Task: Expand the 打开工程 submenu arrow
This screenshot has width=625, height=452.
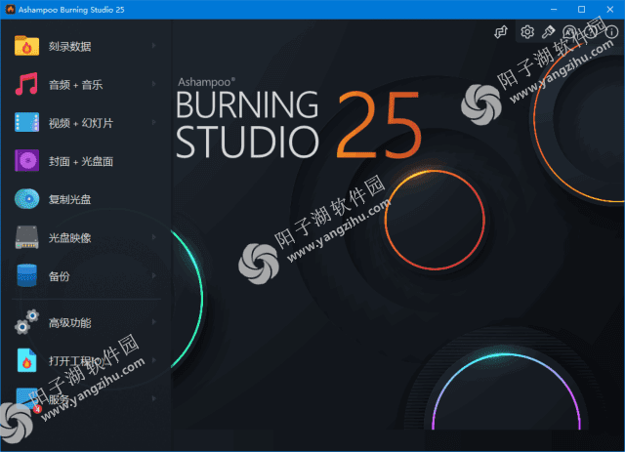Action: [x=154, y=360]
